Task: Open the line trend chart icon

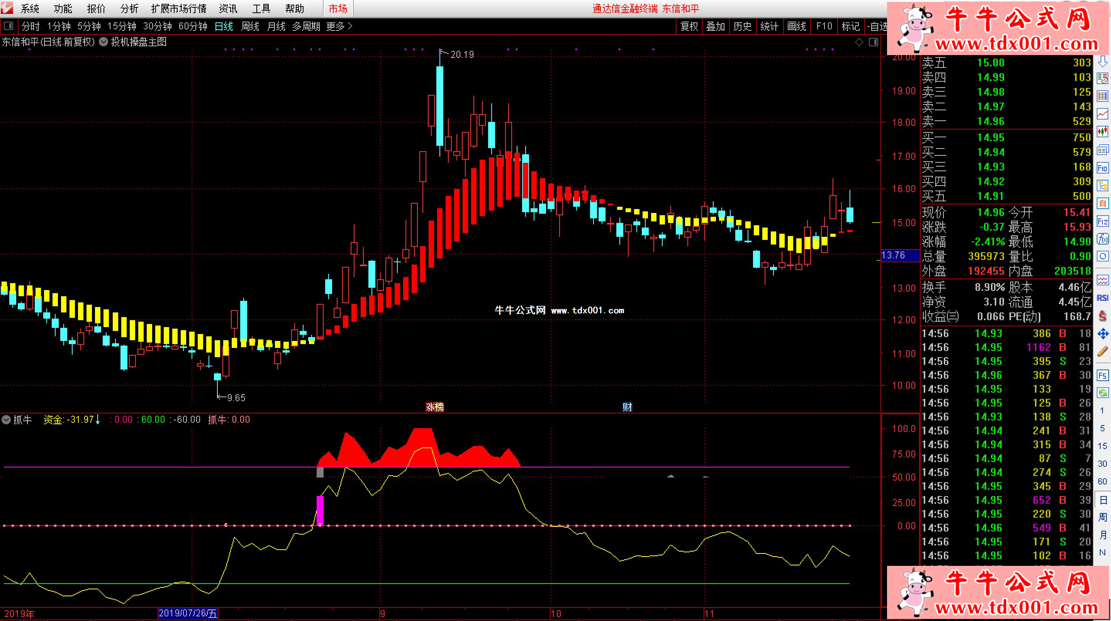Action: pos(1103,114)
